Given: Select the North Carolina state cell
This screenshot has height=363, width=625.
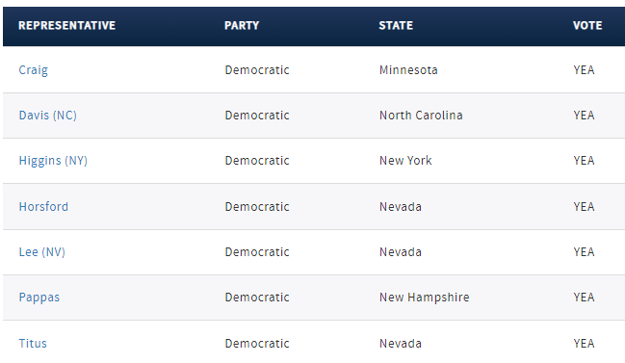Looking at the screenshot, I should coord(421,116).
